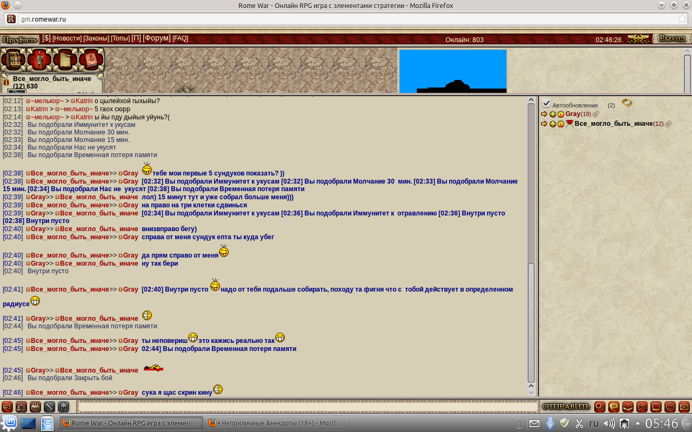Click the chat message input field
The width and height of the screenshot is (692, 432).
click(308, 407)
